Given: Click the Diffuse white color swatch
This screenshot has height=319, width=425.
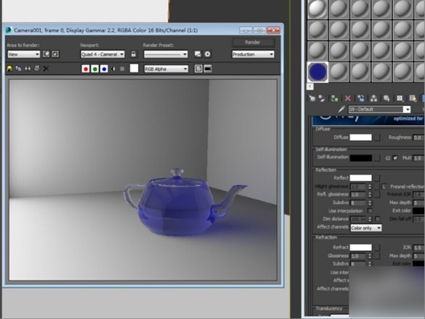Looking at the screenshot, I should tap(361, 137).
